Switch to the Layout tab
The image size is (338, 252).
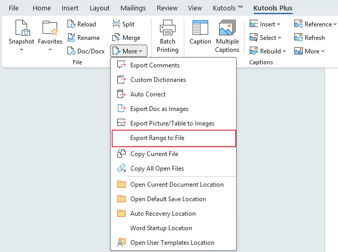[100, 8]
